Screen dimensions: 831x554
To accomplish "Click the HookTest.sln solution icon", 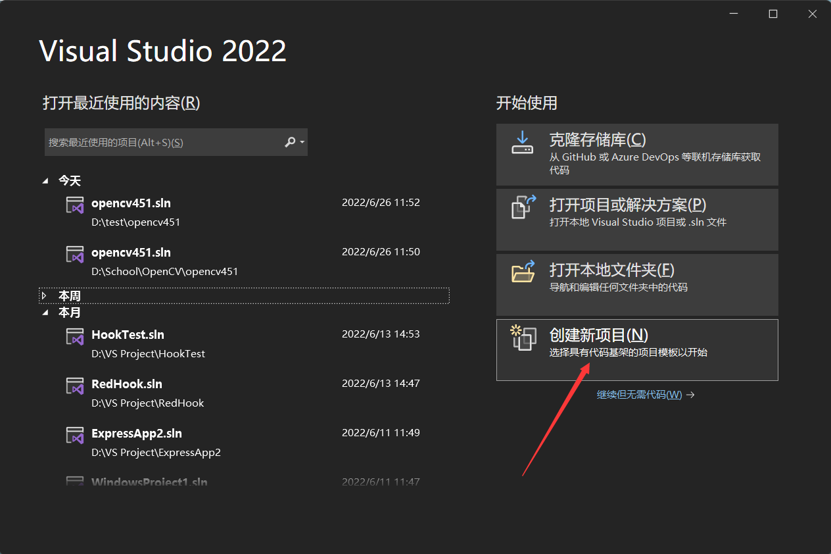I will pyautogui.click(x=75, y=336).
